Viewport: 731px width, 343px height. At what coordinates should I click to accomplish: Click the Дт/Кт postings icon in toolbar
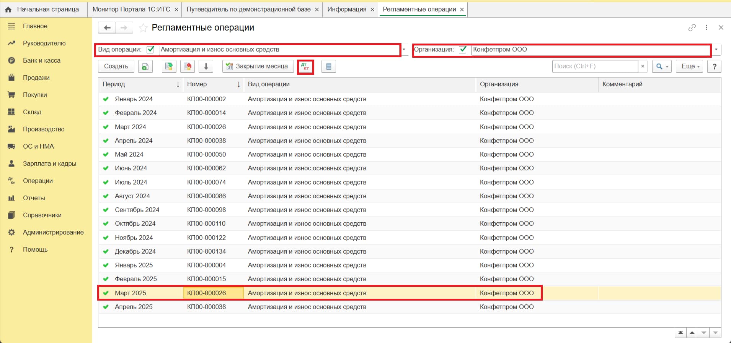pos(305,66)
